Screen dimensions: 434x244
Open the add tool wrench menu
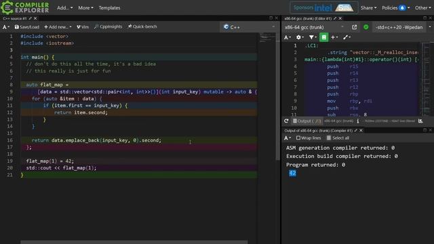tap(347, 37)
